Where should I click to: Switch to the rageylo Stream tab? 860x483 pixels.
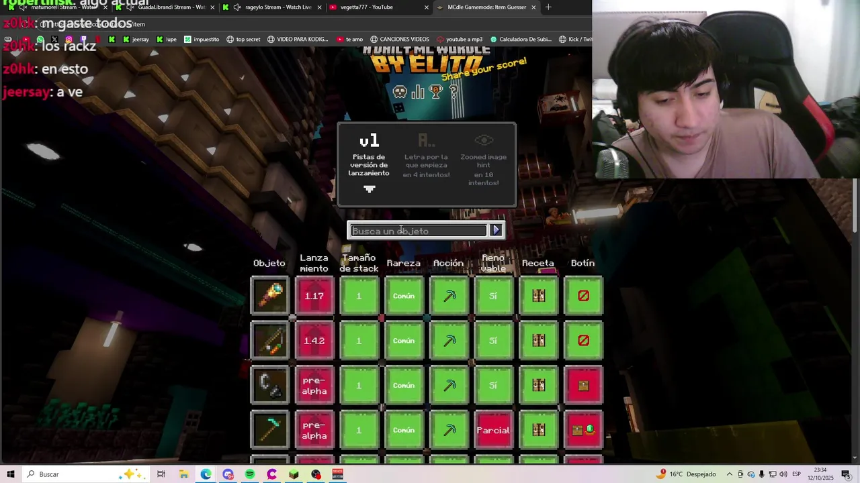273,7
